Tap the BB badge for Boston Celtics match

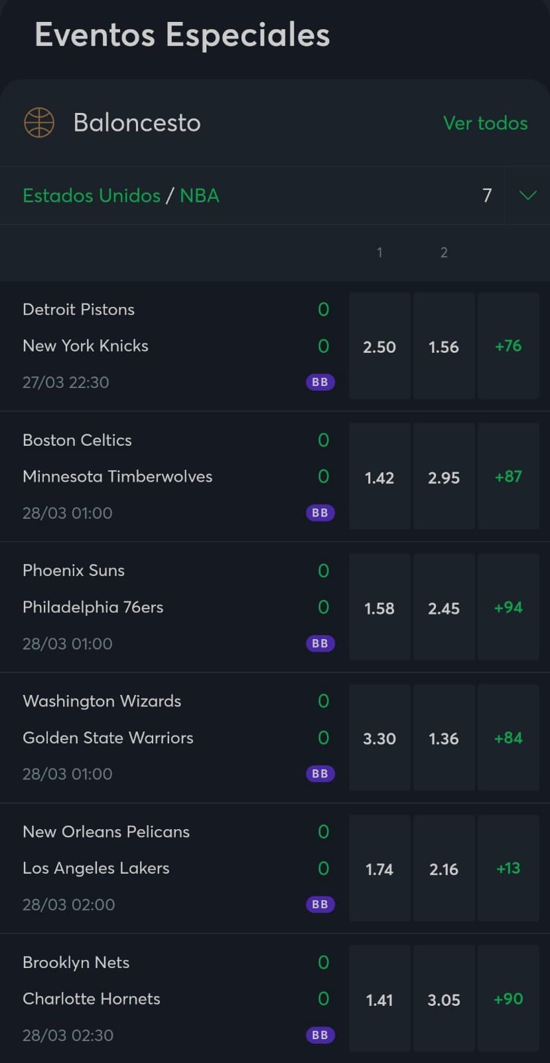(x=320, y=513)
